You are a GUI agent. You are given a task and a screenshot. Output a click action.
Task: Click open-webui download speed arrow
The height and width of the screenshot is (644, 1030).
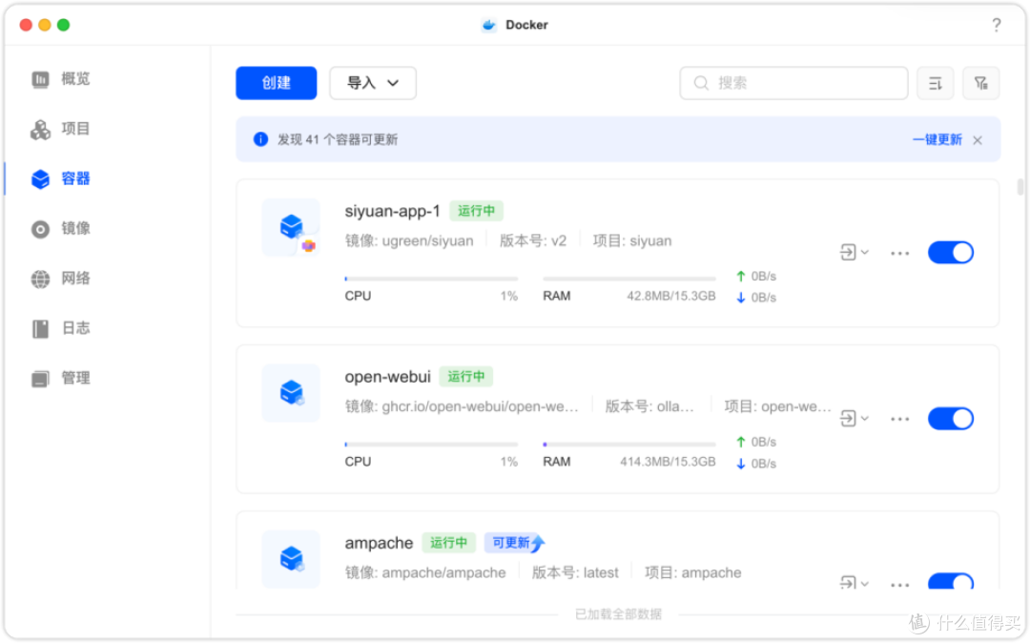click(740, 464)
